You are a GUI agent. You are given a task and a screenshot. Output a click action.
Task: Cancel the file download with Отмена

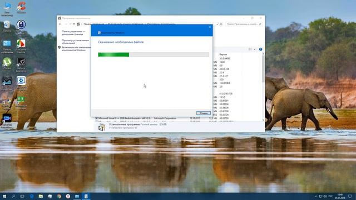(204, 113)
